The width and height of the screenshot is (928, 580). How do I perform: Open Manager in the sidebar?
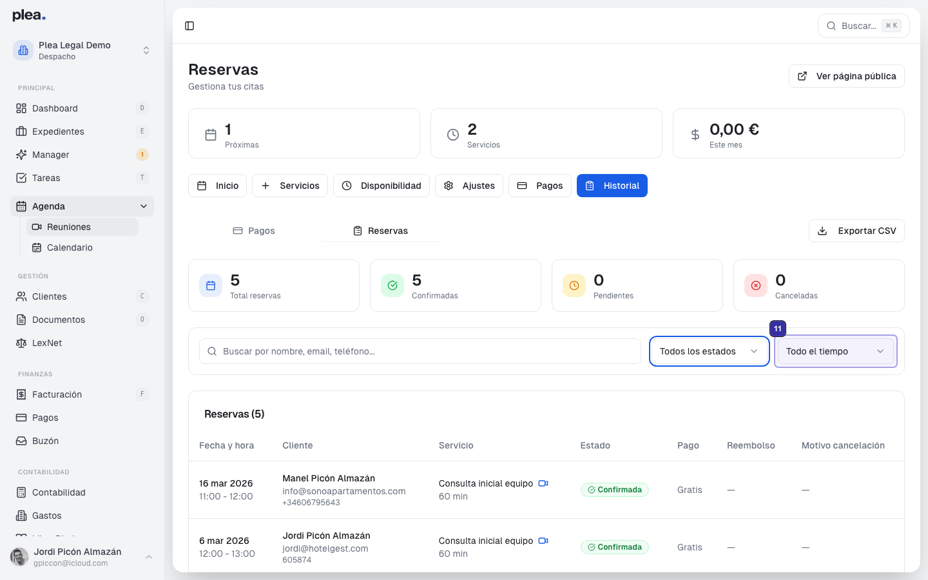pos(82,155)
